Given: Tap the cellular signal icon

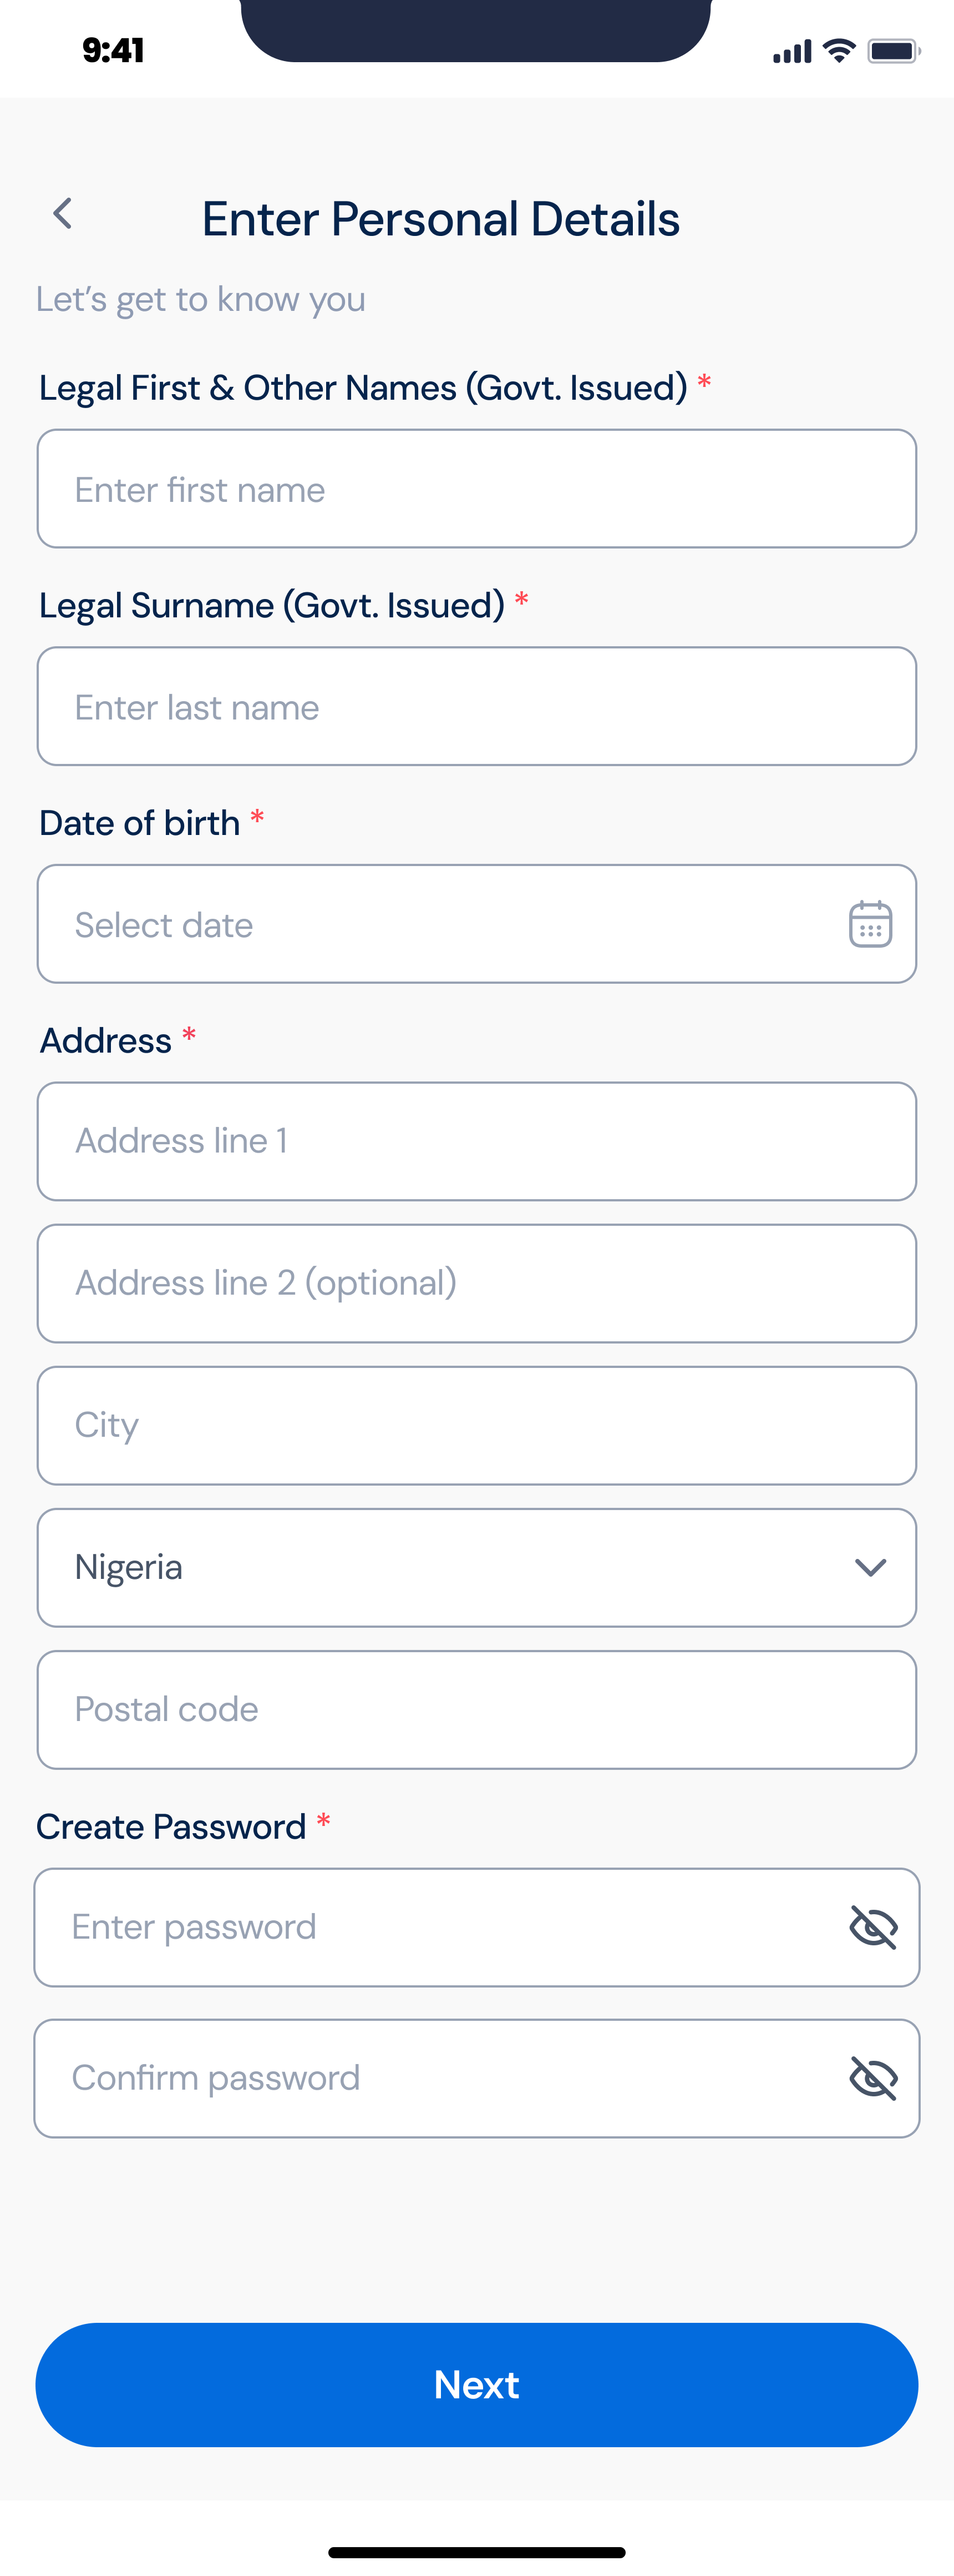Looking at the screenshot, I should (x=791, y=52).
